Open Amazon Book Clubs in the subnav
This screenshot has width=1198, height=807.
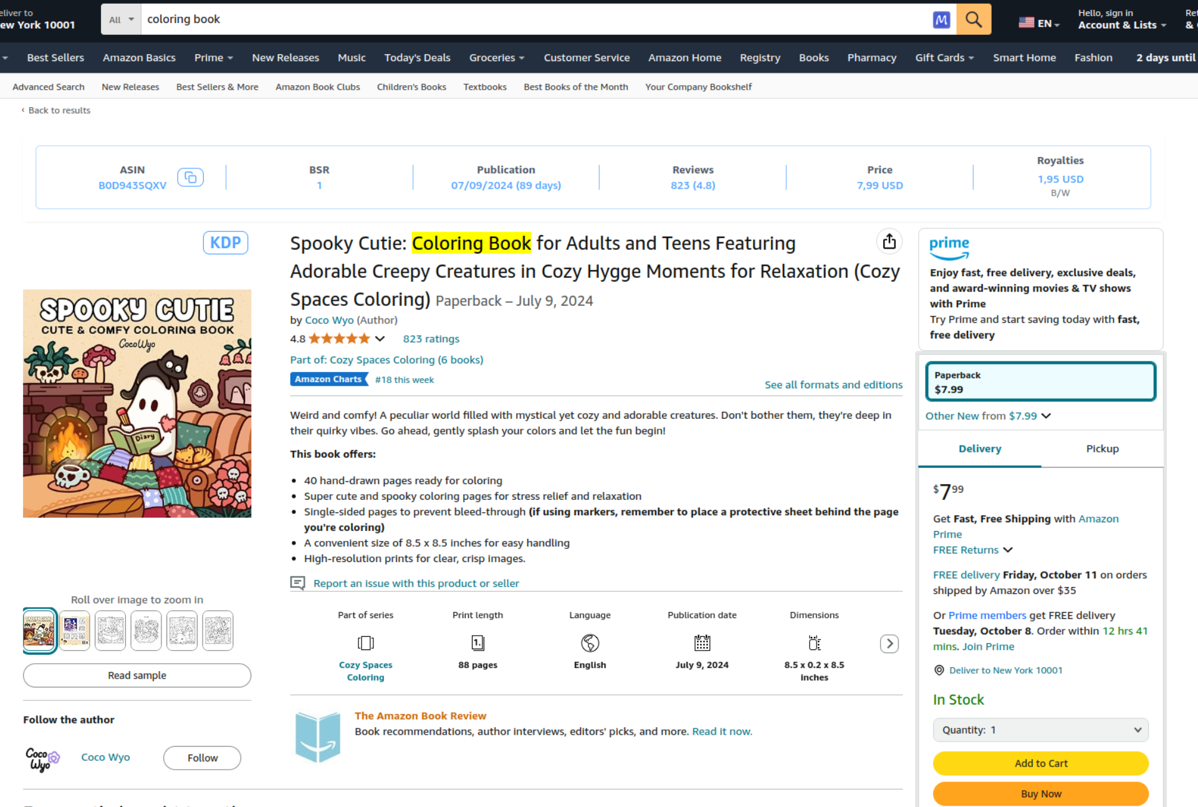(318, 87)
